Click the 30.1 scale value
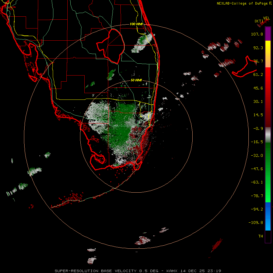The height and width of the screenshot is (273, 273). click(x=258, y=102)
